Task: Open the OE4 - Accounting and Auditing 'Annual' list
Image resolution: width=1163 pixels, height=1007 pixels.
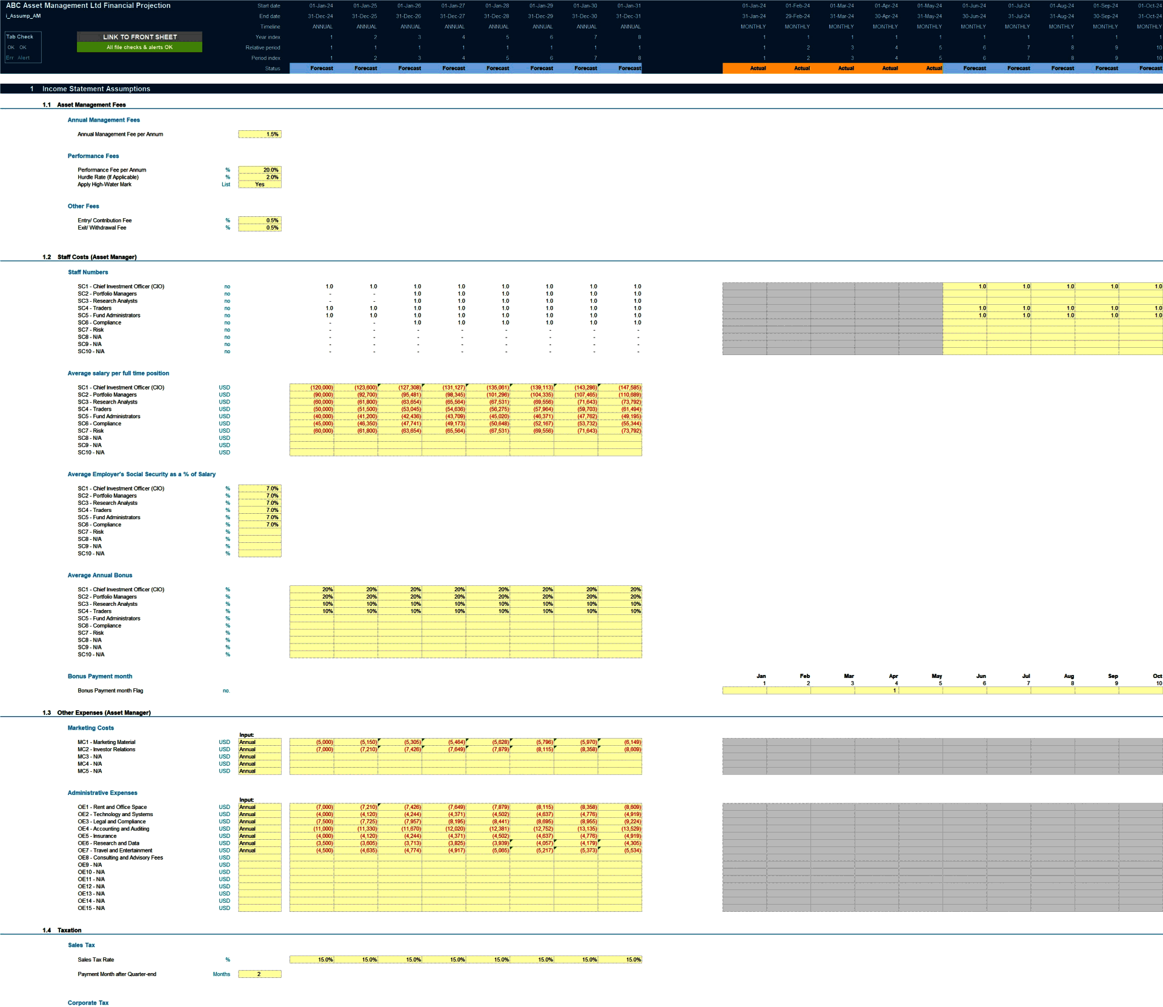Action: (260, 829)
